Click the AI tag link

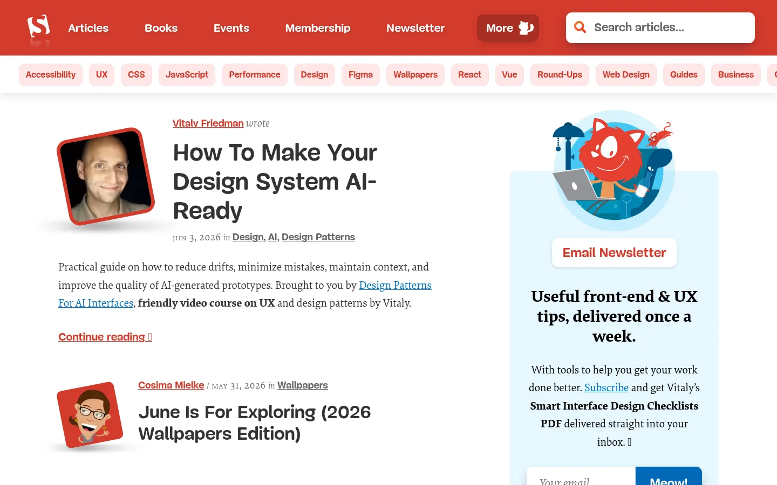tap(272, 237)
